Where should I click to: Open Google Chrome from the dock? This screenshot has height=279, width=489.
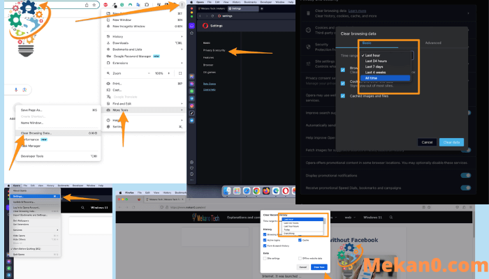click(256, 191)
